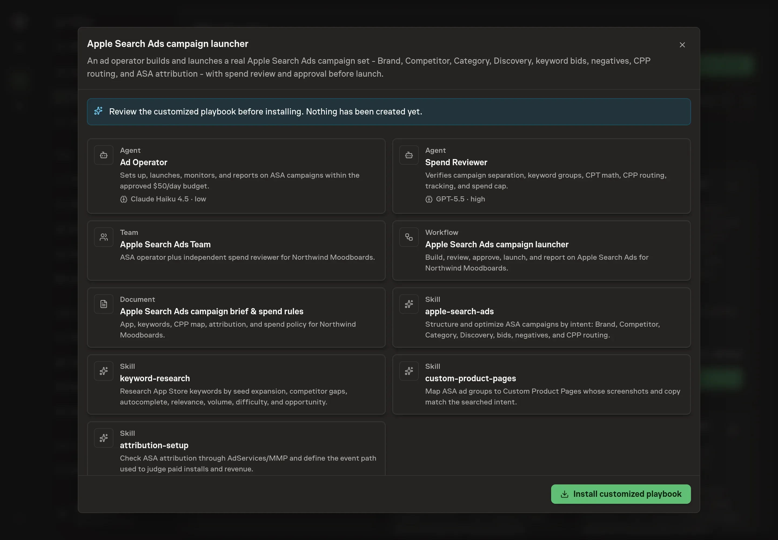Click the robot icon beside Ad Operator
The image size is (778, 540).
coord(103,155)
